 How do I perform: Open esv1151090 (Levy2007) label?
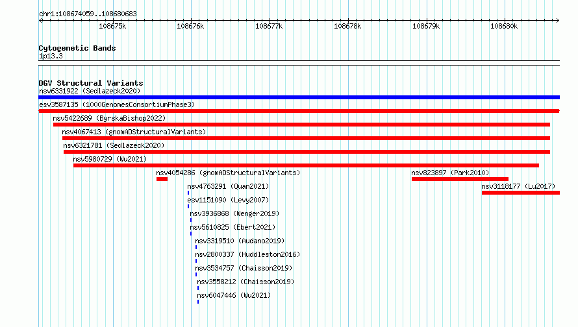tap(228, 200)
